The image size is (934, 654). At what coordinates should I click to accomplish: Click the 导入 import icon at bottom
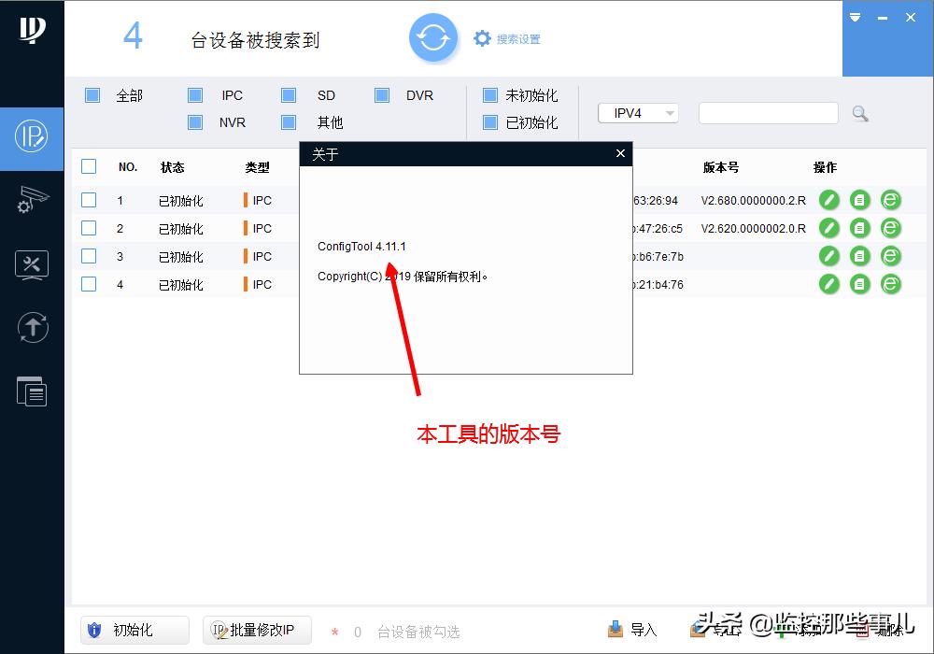click(x=616, y=630)
